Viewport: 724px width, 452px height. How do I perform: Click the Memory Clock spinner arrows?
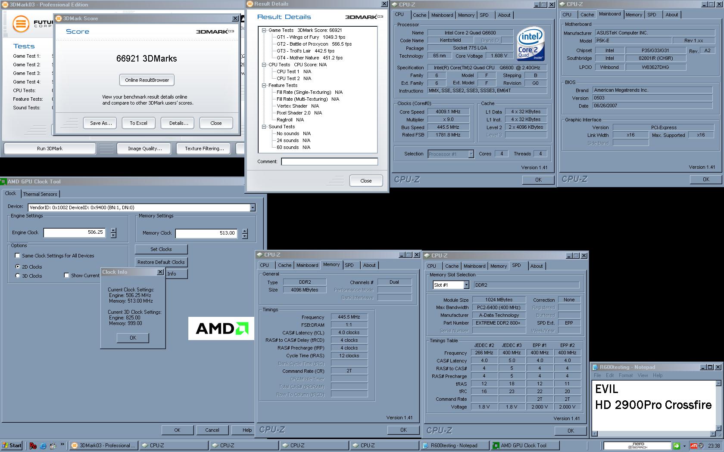[x=245, y=233]
